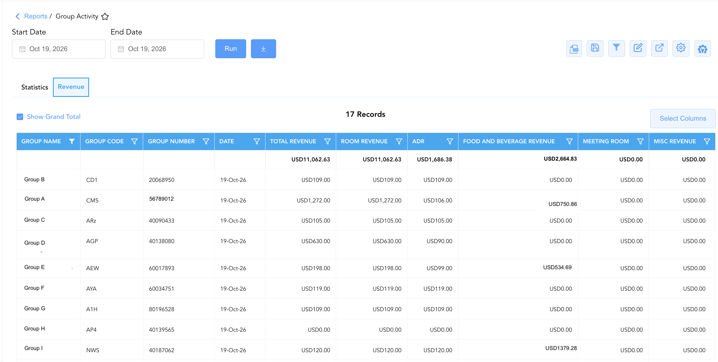Select group number 60034751

[x=162, y=289]
